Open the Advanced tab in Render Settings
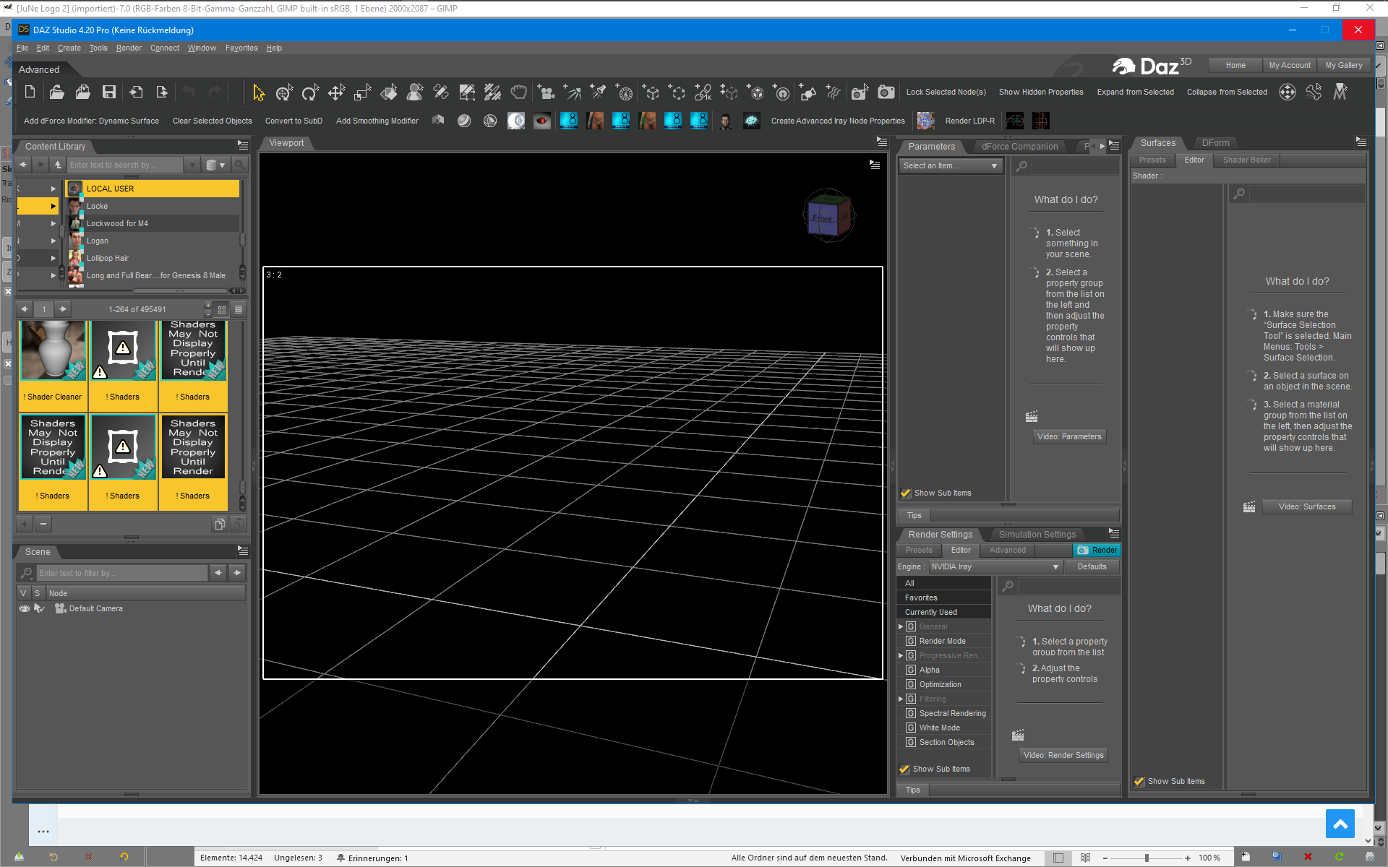Screen dimensions: 1388x867 tap(1007, 550)
